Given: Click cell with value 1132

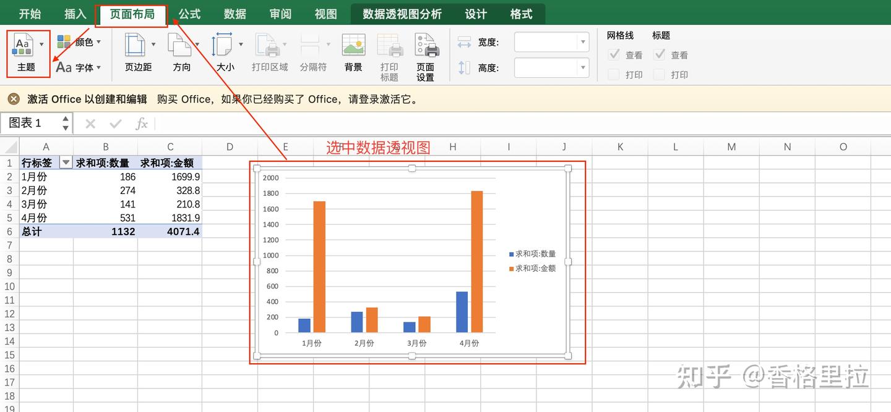Looking at the screenshot, I should pos(106,232).
